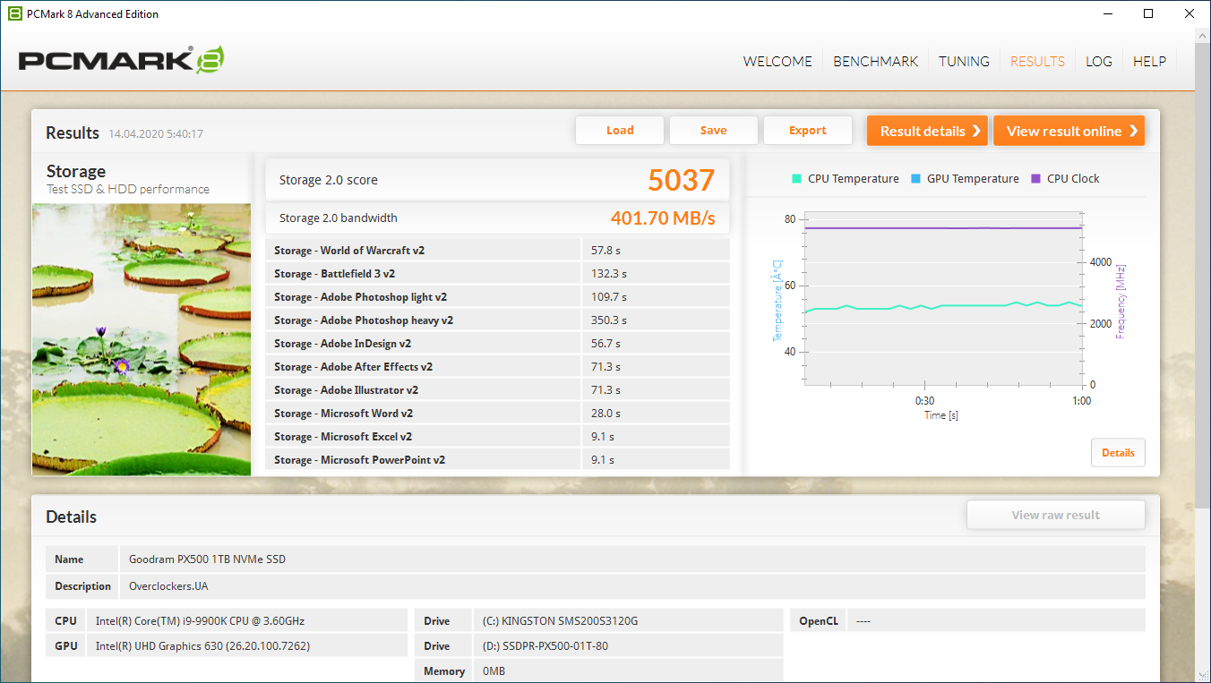Toggle the GPU Temperature legend swatch
This screenshot has height=683, width=1211.
[x=915, y=178]
